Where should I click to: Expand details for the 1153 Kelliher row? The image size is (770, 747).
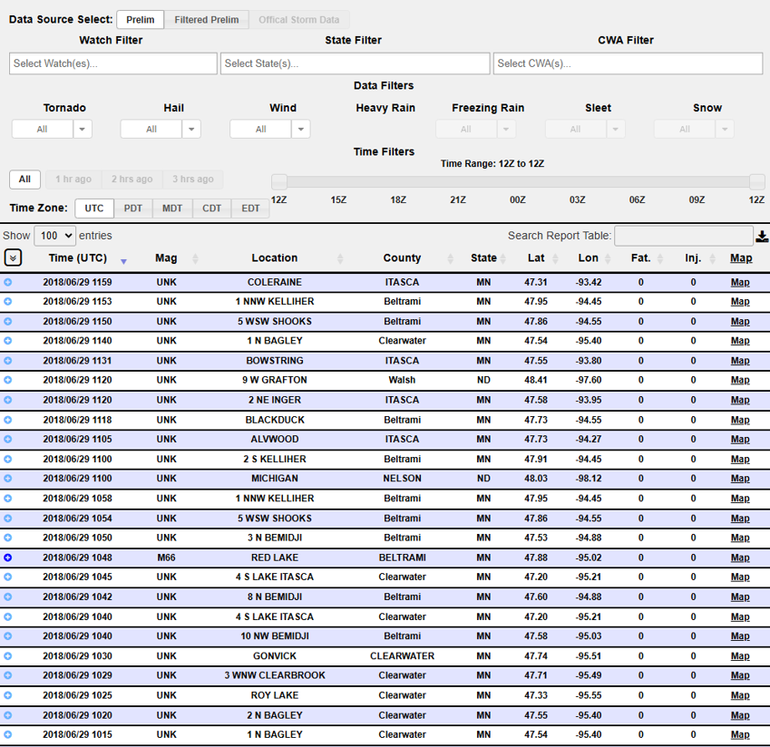pyautogui.click(x=8, y=301)
